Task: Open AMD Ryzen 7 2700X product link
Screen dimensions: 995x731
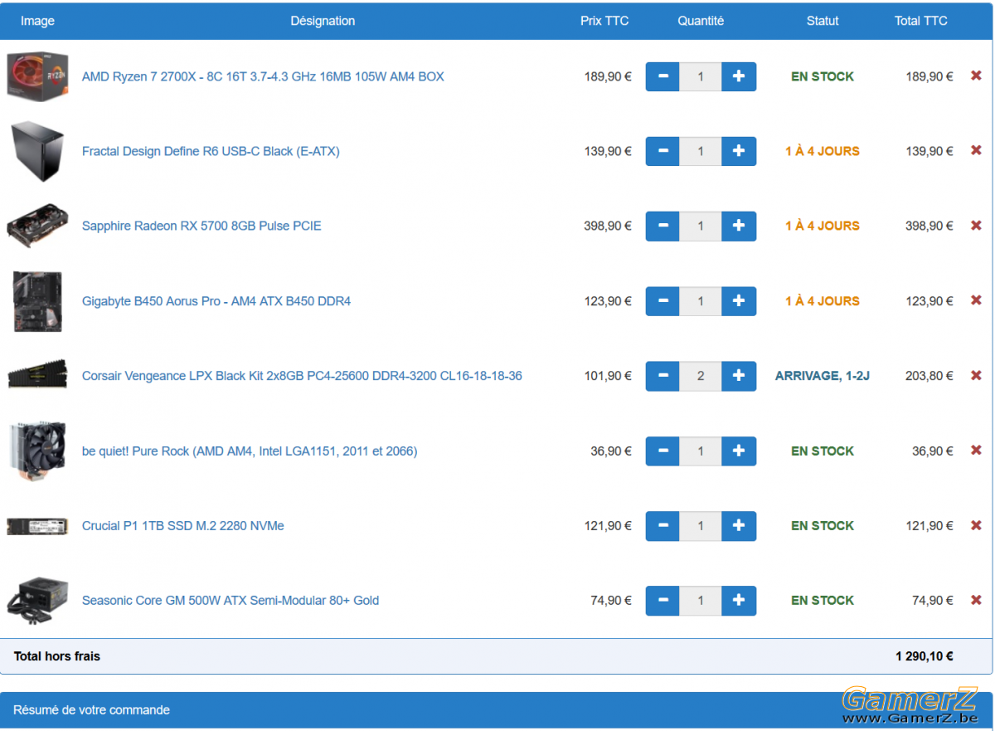Action: click(263, 76)
